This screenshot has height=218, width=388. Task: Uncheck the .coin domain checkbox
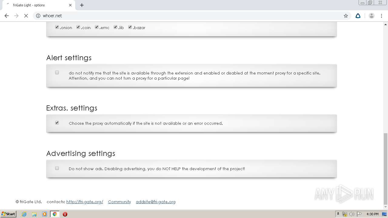78,27
